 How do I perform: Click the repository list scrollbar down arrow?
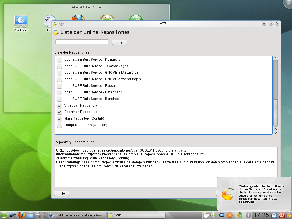tap(275, 132)
